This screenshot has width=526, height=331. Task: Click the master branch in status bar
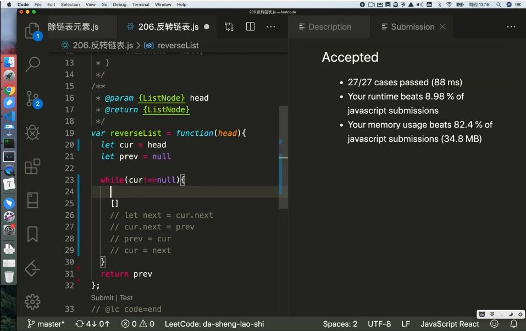click(46, 324)
